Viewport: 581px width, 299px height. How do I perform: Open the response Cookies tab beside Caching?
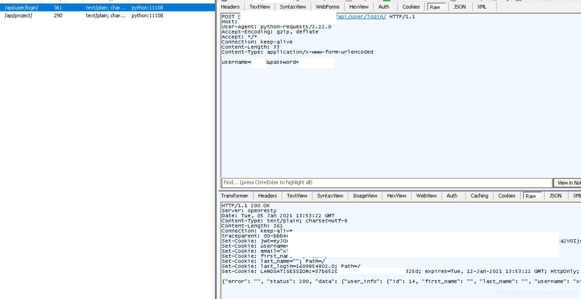(x=507, y=196)
